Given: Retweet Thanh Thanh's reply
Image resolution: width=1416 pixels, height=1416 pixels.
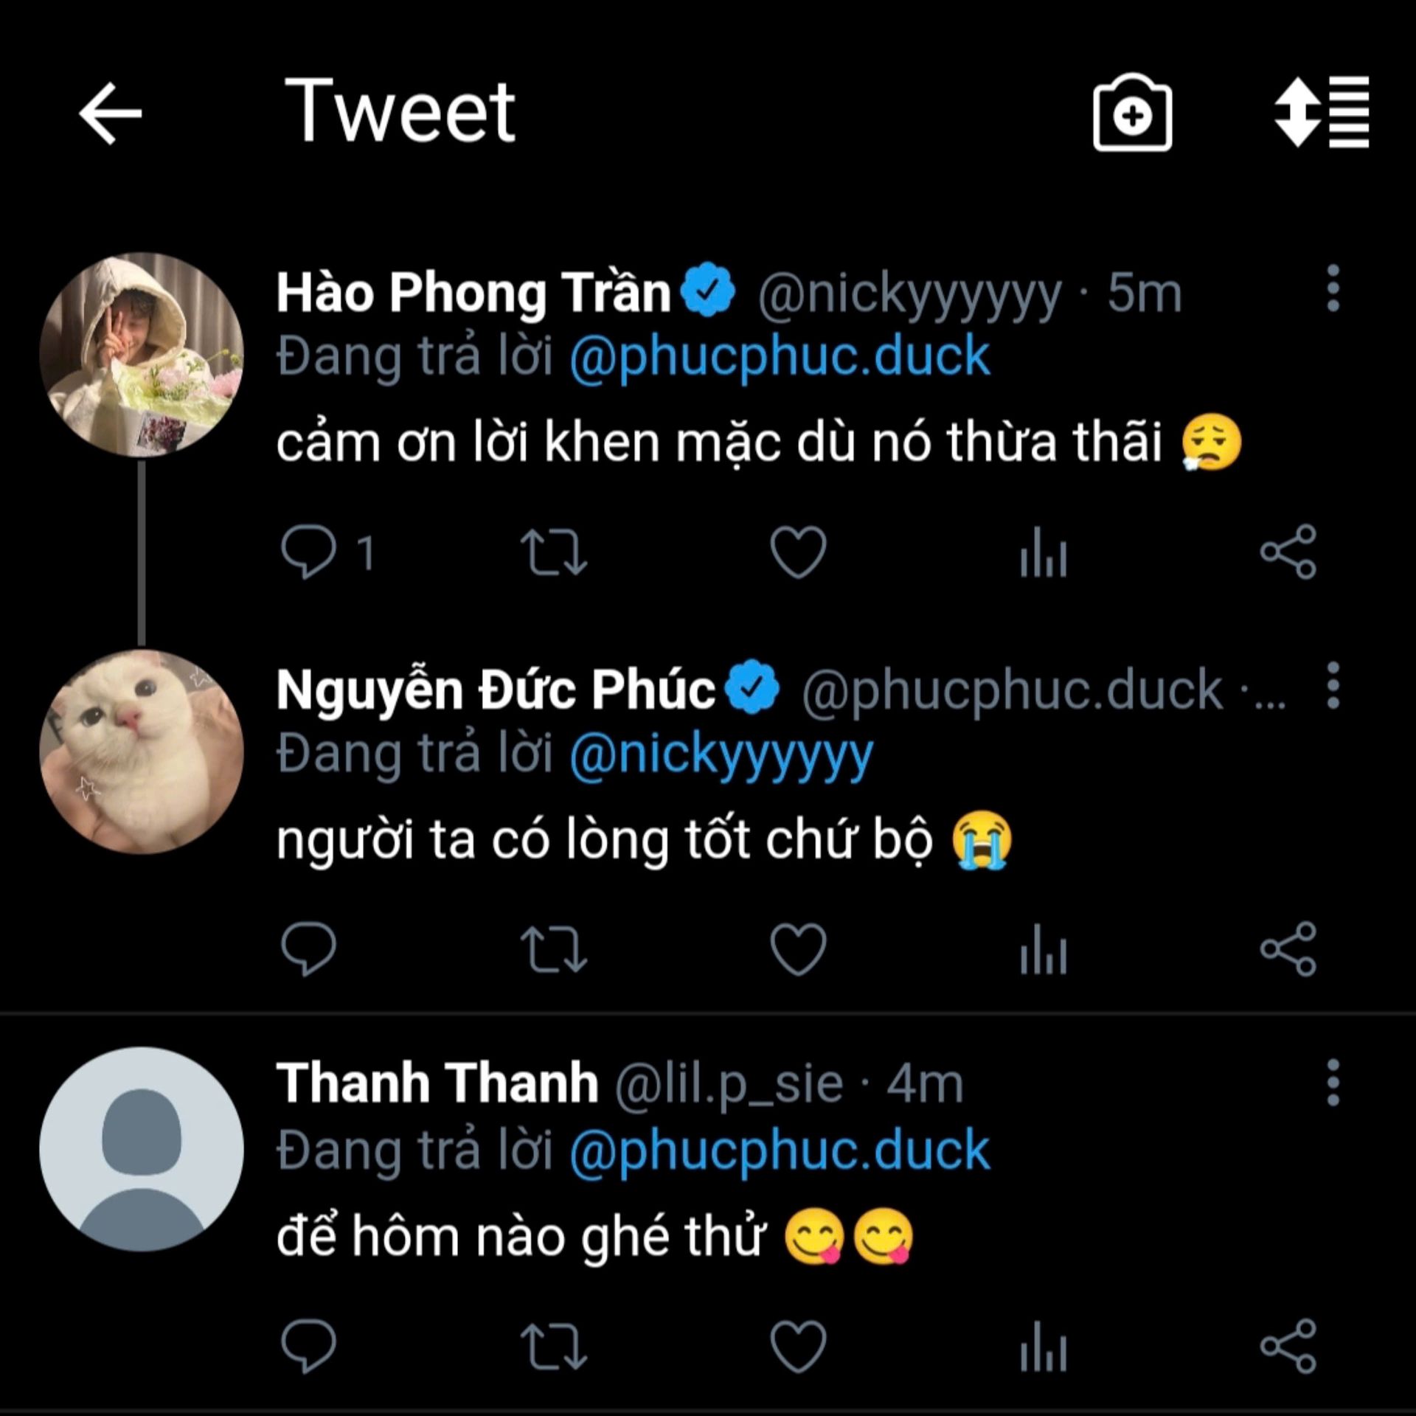Looking at the screenshot, I should 553,1347.
